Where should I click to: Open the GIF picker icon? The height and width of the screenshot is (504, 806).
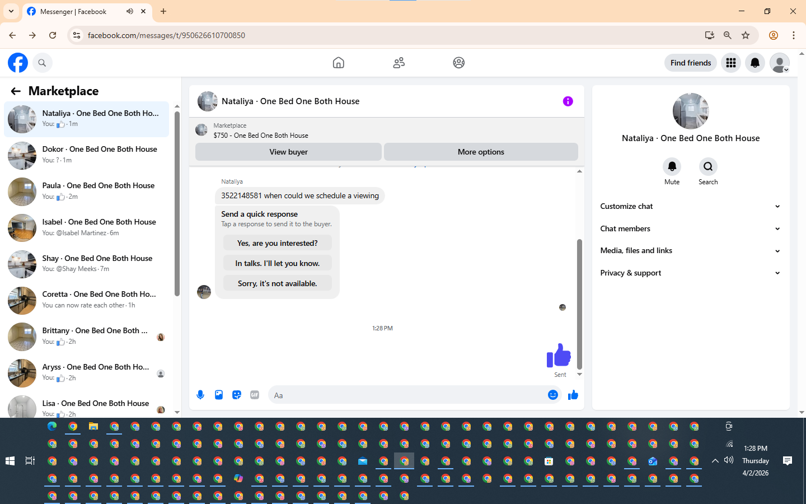(x=255, y=395)
